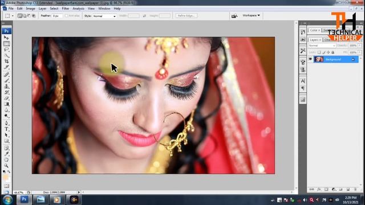Image resolution: width=365 pixels, height=205 pixels.
Task: Expand the status bar info arrow
Action: [x=79, y=192]
